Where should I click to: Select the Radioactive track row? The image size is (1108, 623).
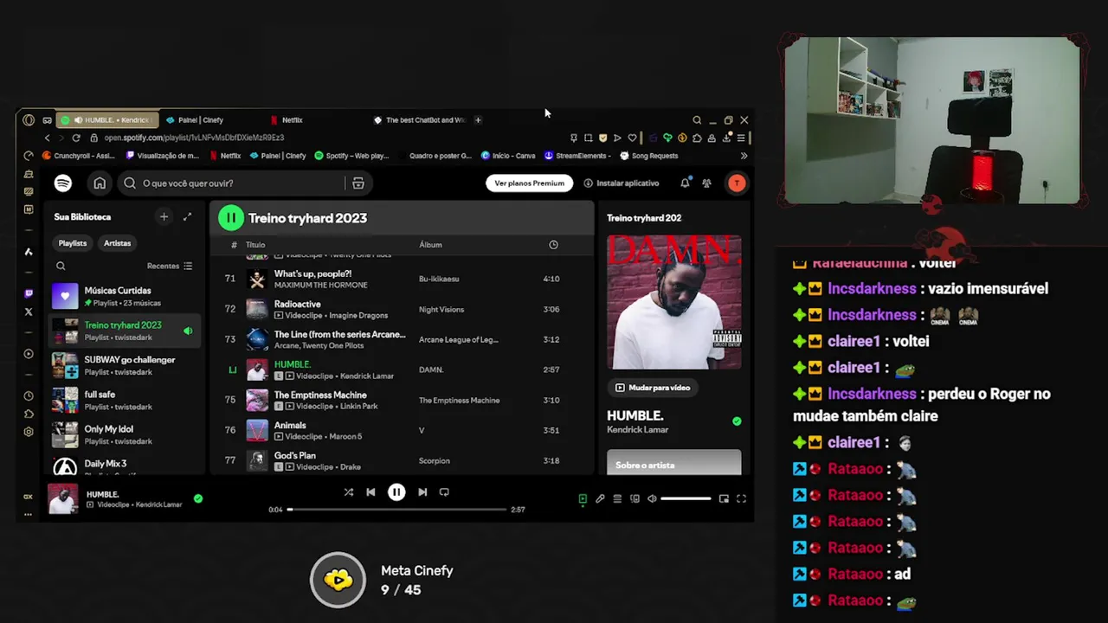402,309
